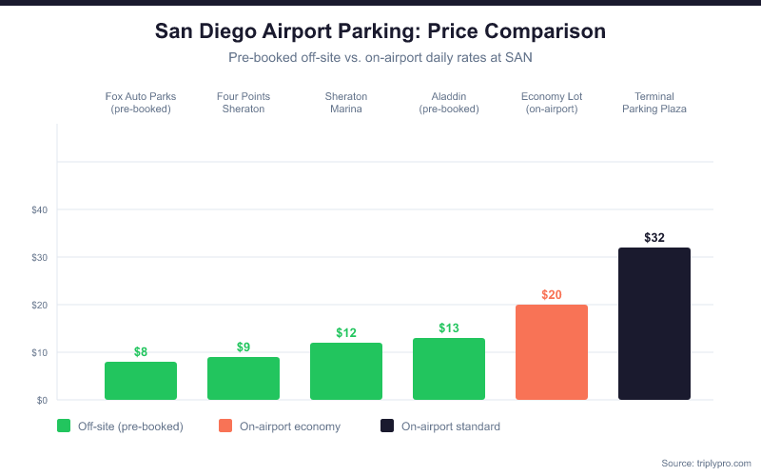This screenshot has height=476, width=761.
Task: Click the $32 value label
Action: pos(654,237)
